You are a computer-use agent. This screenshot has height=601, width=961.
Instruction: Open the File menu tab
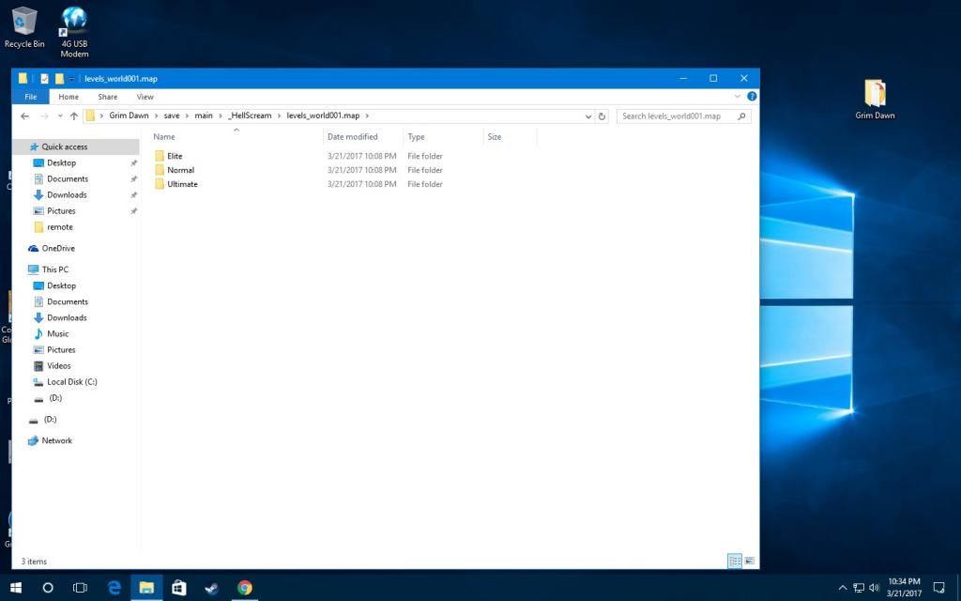[x=31, y=97]
